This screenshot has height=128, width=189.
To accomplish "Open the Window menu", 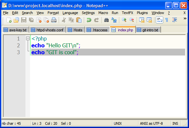I will (158, 13).
